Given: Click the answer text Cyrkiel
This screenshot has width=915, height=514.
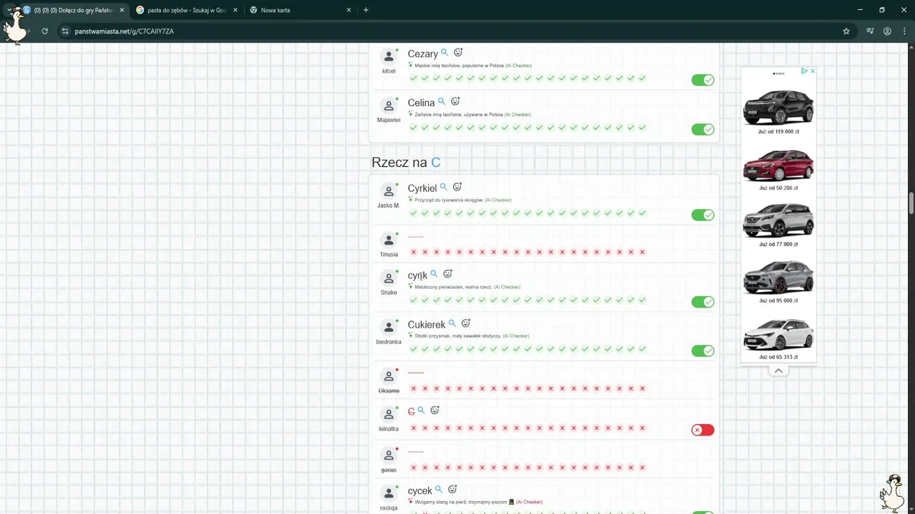Looking at the screenshot, I should [422, 188].
